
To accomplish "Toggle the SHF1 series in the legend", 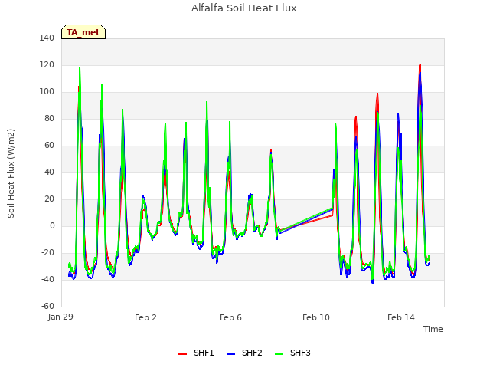I will point(196,353).
